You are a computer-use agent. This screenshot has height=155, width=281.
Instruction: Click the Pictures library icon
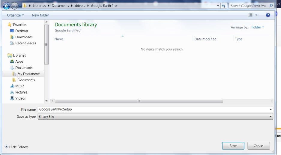pyautogui.click(x=12, y=92)
